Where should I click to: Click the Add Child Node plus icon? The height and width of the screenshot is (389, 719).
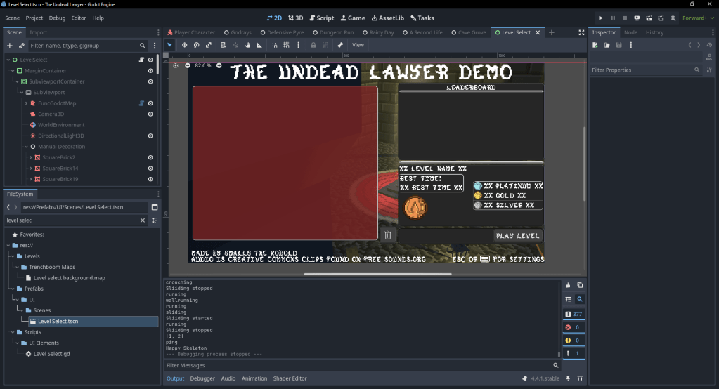pyautogui.click(x=9, y=46)
